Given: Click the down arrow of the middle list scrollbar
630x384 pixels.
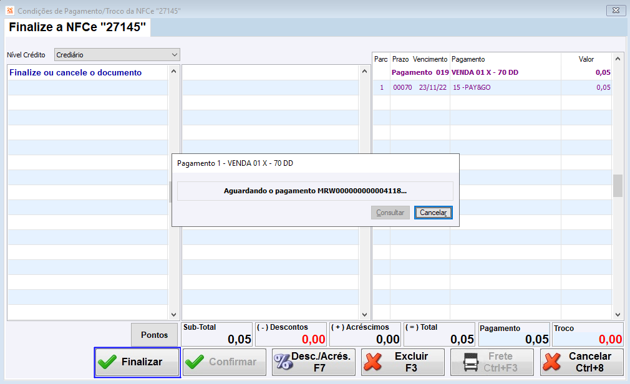Looking at the screenshot, I should pos(364,315).
